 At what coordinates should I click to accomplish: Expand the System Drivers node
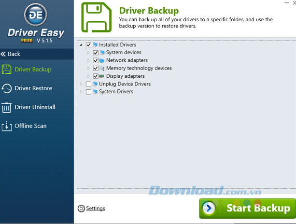[x=81, y=92]
